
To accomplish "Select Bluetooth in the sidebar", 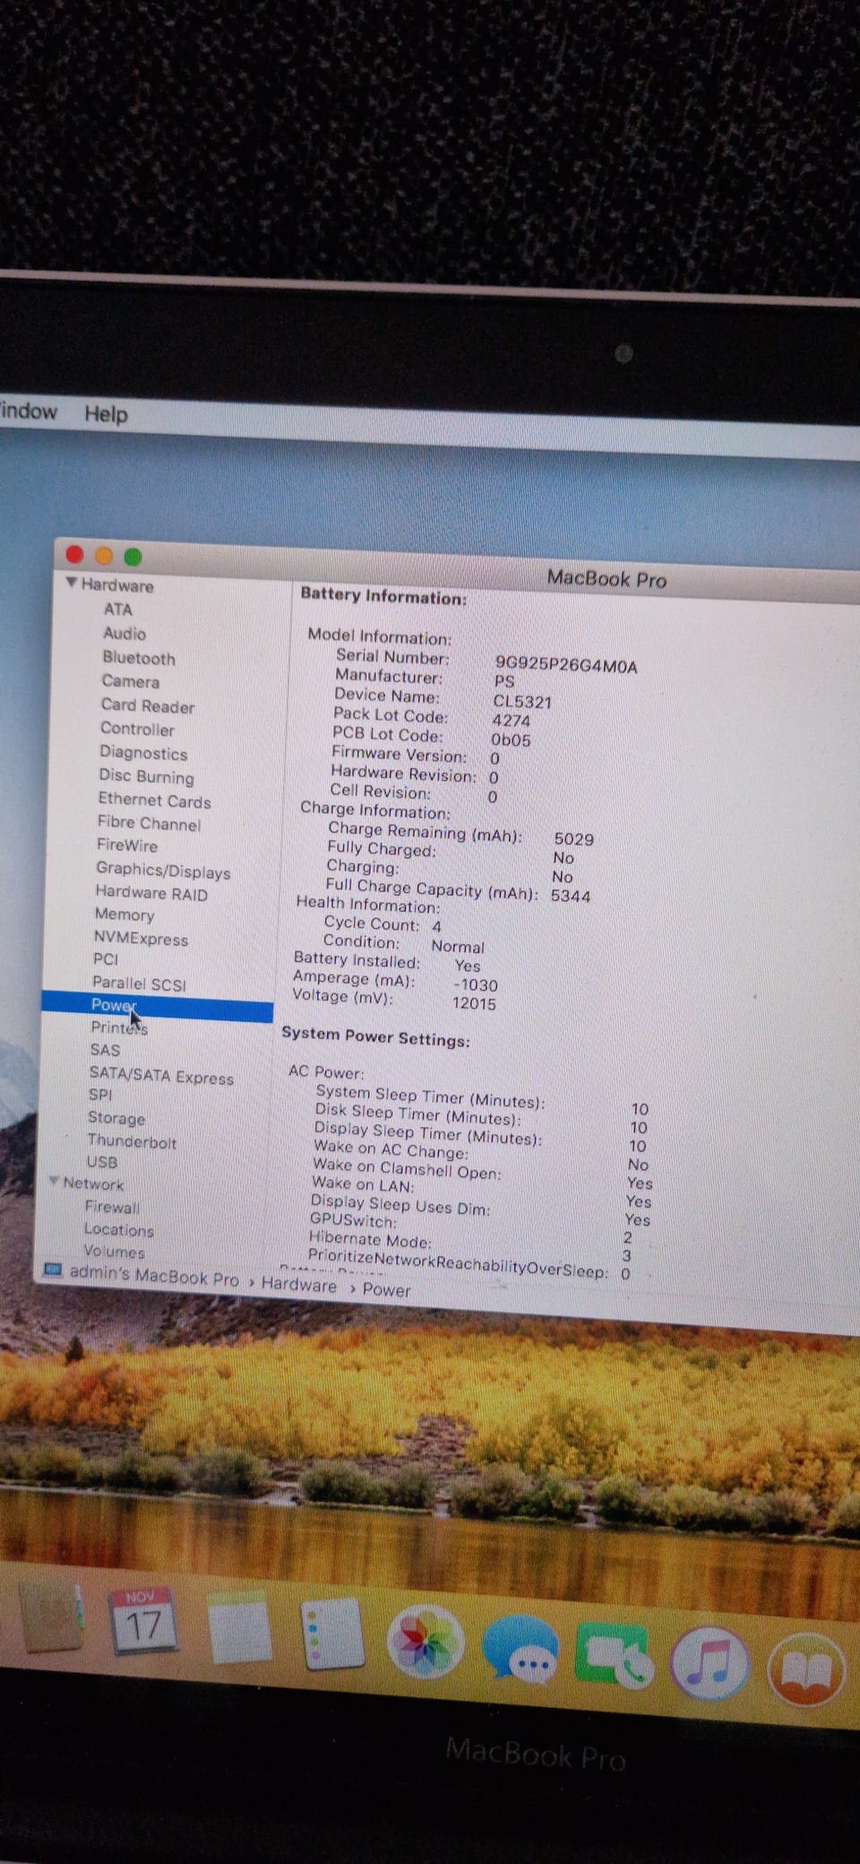I will tap(138, 657).
